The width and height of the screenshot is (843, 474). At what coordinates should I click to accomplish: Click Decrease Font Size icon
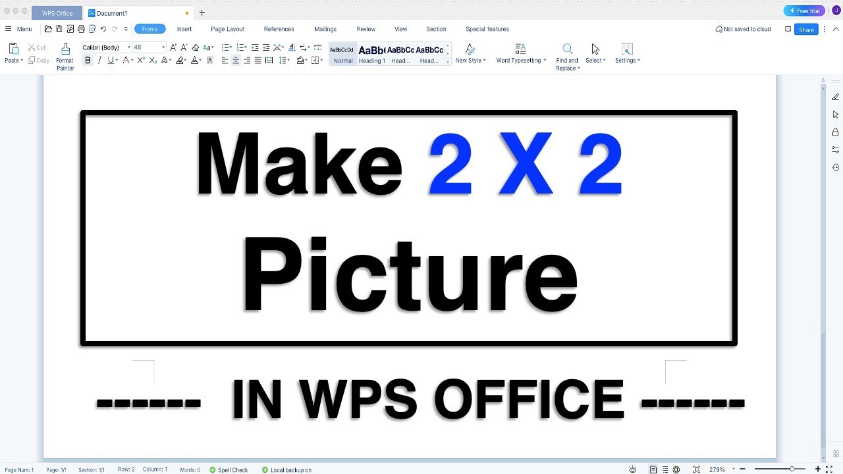[184, 47]
